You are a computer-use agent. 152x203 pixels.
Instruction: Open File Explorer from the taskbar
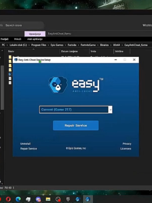[48, 199]
